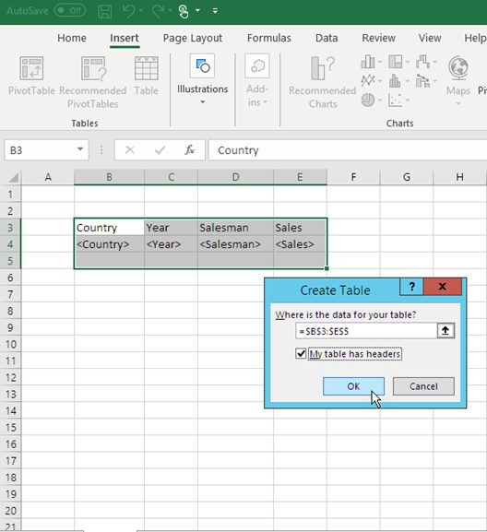Close the Create Table dialog

443,287
